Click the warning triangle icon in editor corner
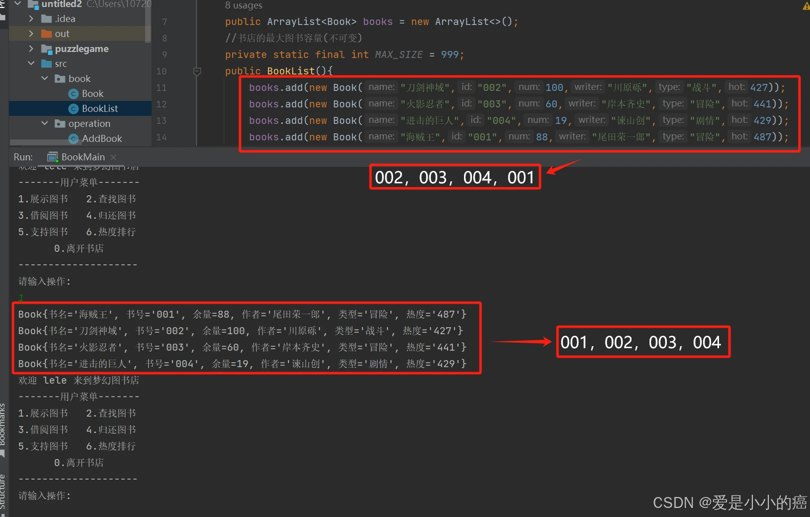The image size is (810, 517). [805, 5]
